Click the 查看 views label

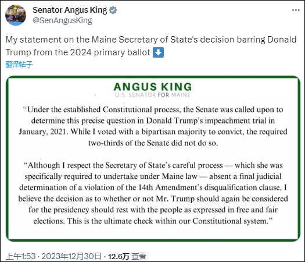tap(139, 256)
